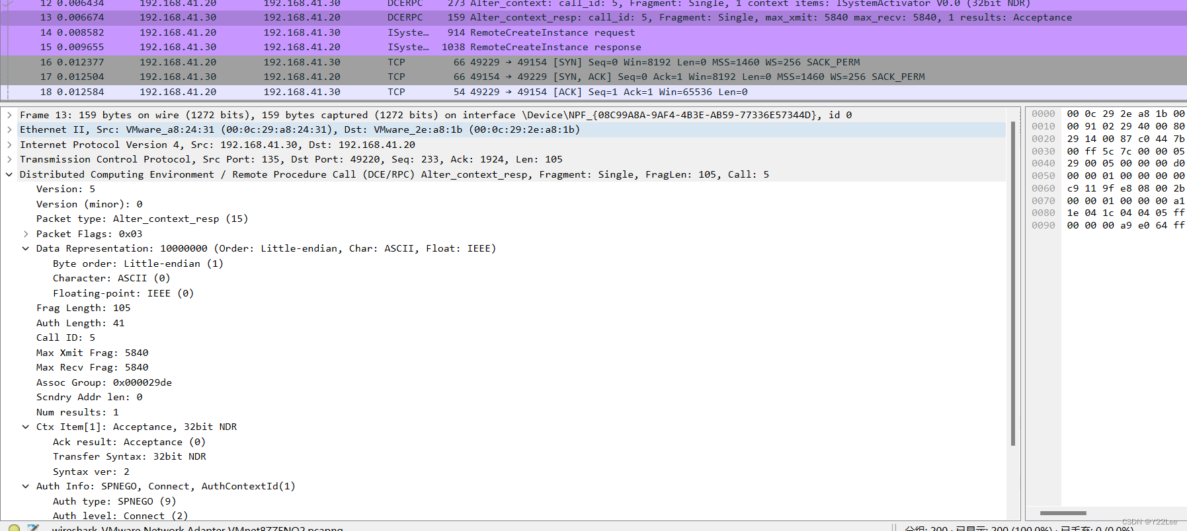Collapse the Auth Info SPNEGO node
This screenshot has height=531, width=1187.
(x=26, y=486)
